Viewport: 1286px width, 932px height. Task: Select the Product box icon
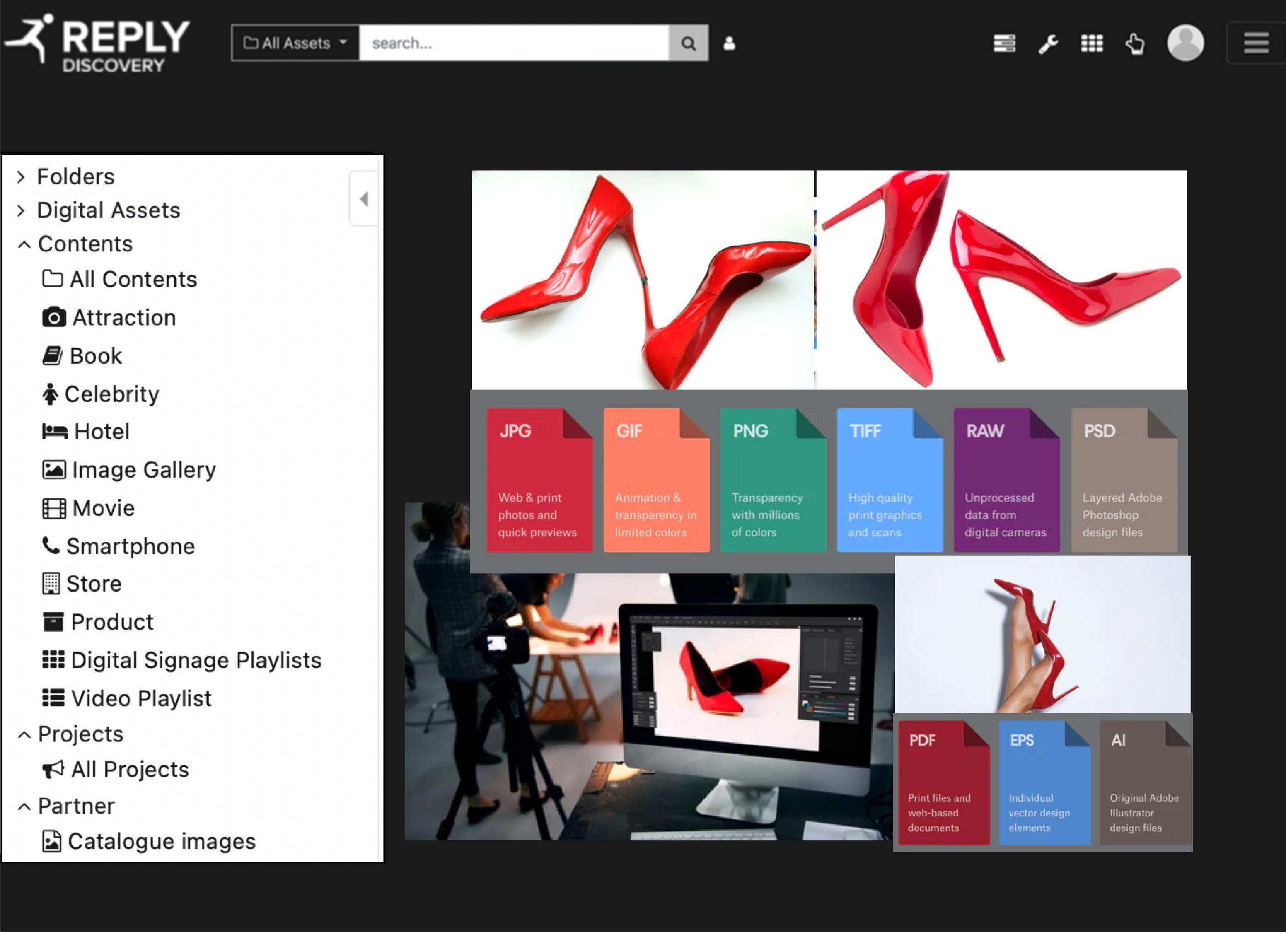pos(53,622)
